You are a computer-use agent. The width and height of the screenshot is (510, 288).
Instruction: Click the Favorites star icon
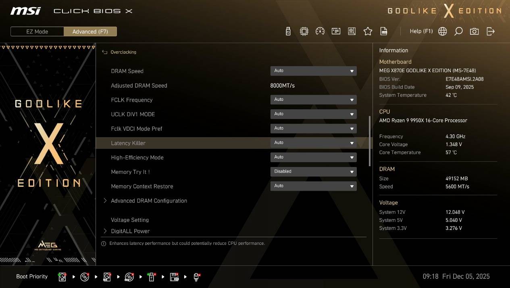click(368, 31)
